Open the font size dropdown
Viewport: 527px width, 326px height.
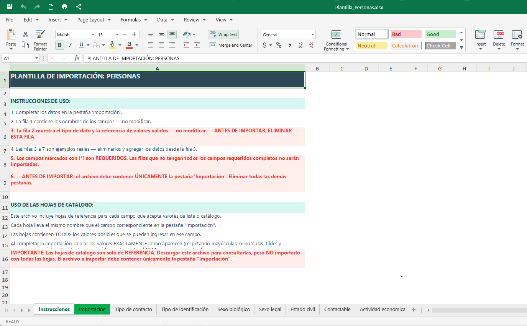pos(117,35)
